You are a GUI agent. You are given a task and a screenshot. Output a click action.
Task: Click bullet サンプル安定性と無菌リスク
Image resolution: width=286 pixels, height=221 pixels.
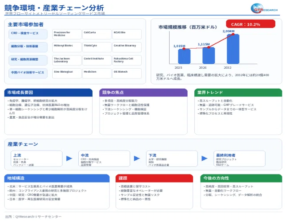139,195
